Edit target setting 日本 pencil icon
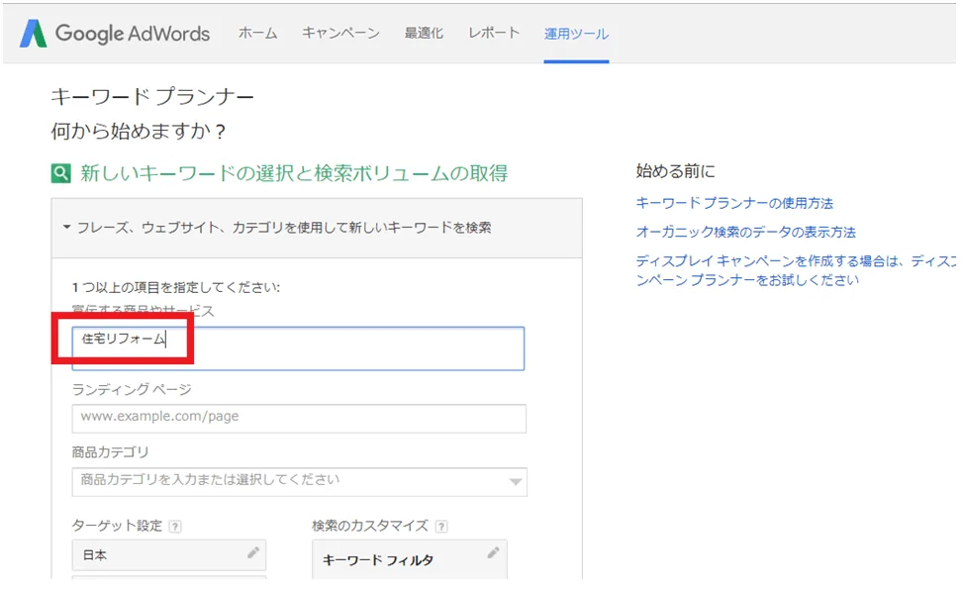The image size is (964, 591). 253,552
